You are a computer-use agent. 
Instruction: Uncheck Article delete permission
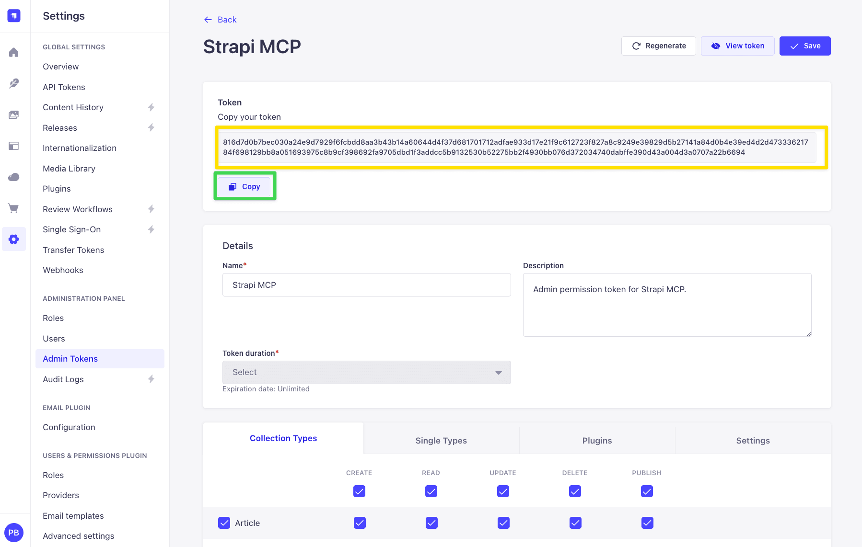(575, 523)
